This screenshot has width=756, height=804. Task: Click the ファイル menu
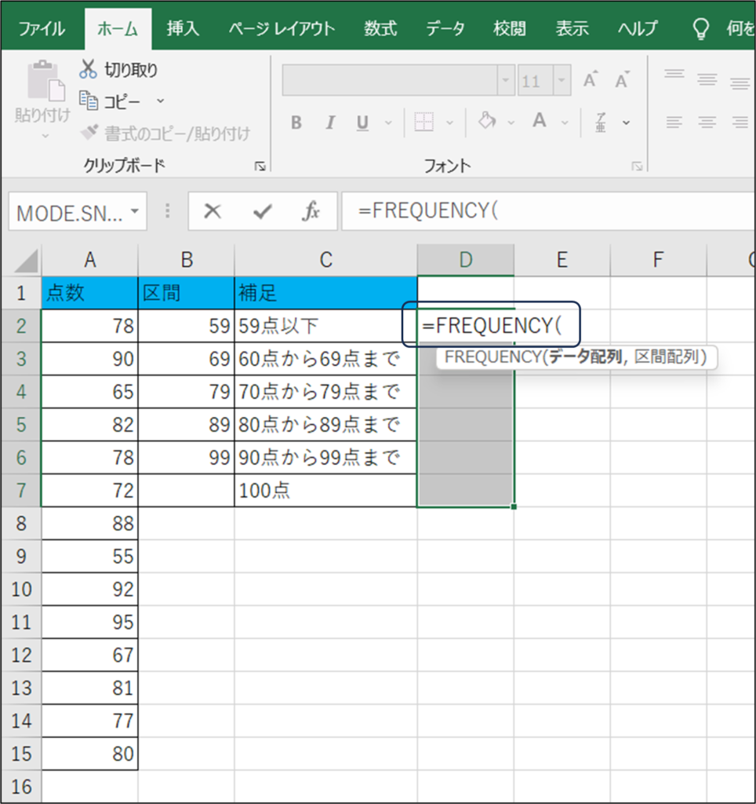pos(41,28)
